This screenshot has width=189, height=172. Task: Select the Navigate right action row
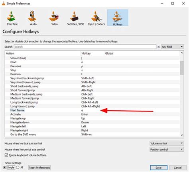click(x=93, y=130)
